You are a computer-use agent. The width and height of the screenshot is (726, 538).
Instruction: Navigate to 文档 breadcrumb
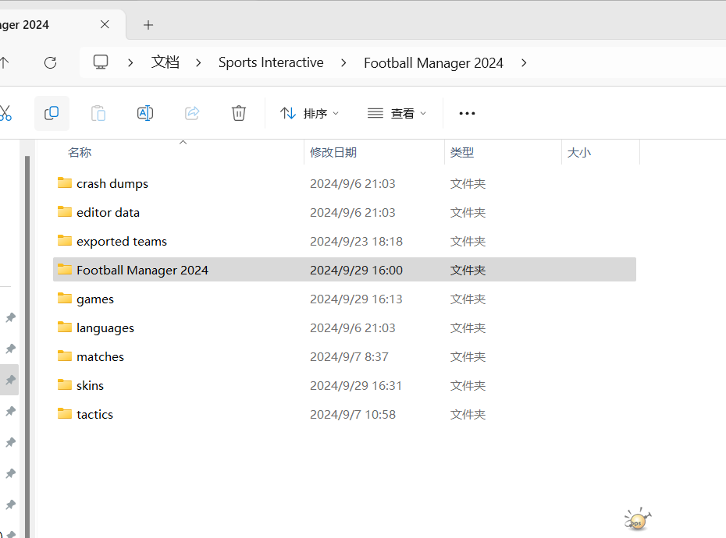pyautogui.click(x=165, y=62)
